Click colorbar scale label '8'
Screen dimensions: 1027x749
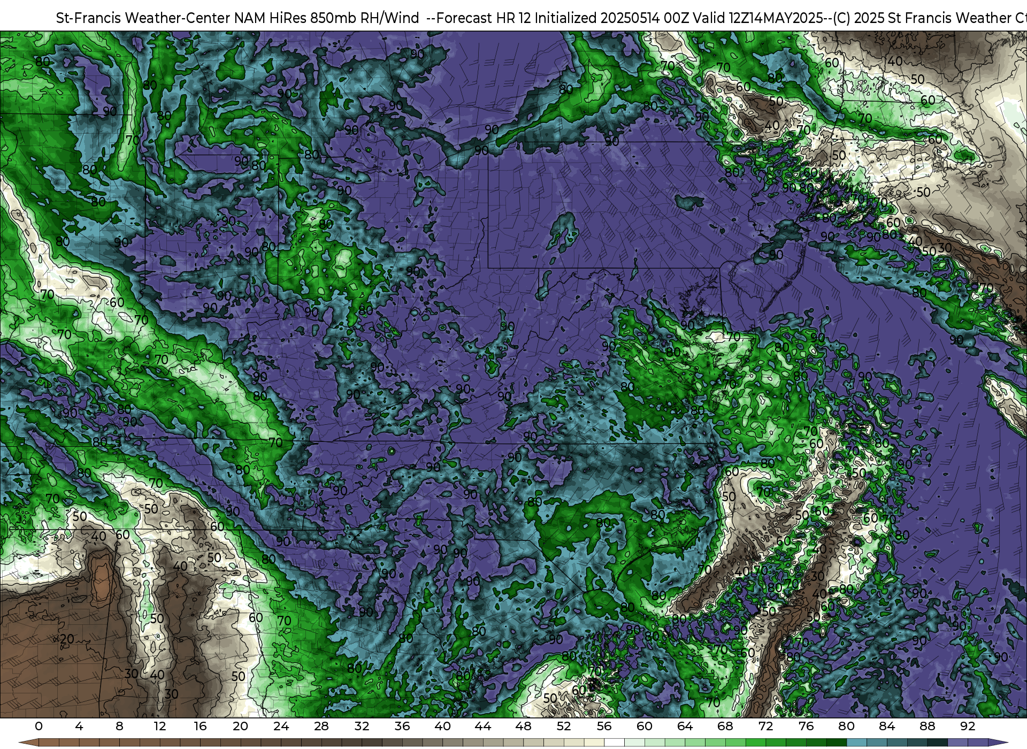[x=119, y=726]
